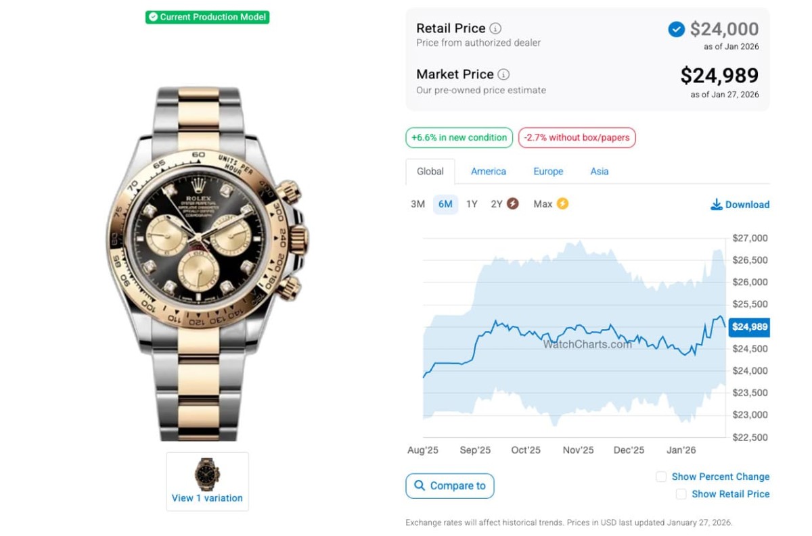
Task: Click the Market Price info icon
Action: [x=503, y=74]
